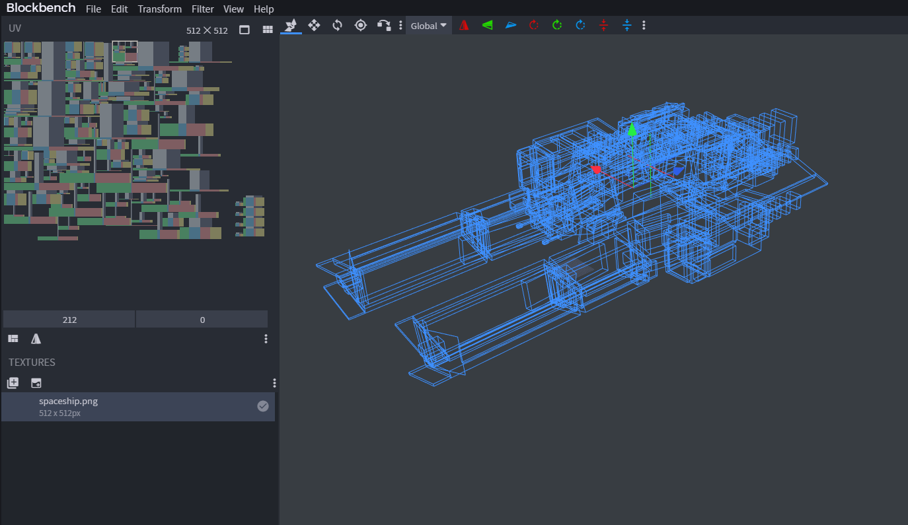Select the Move tool in toolbar
908x525 pixels.
291,25
